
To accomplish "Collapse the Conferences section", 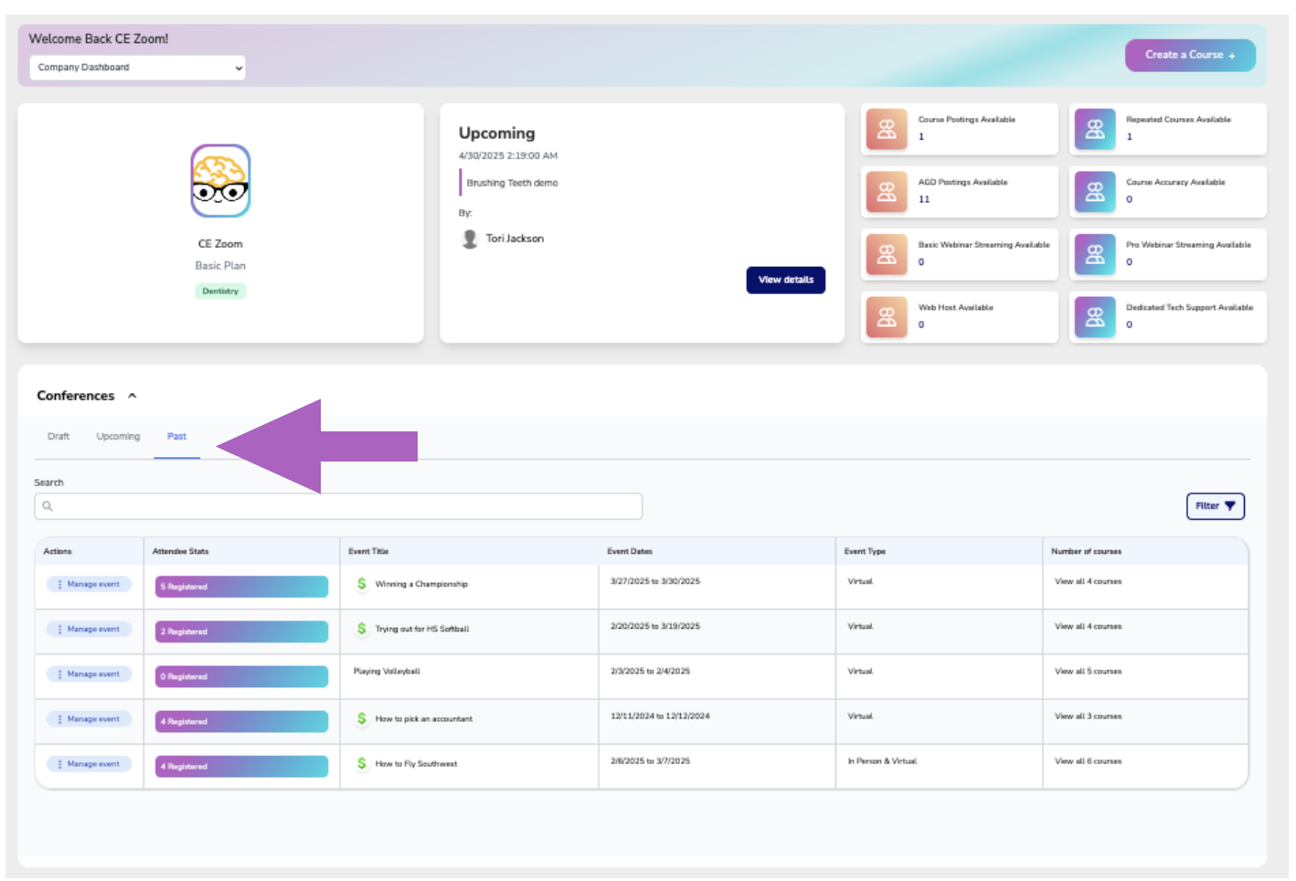I will tap(133, 395).
